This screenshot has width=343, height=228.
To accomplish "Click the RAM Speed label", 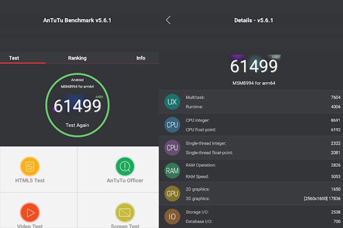I will click(x=197, y=176).
